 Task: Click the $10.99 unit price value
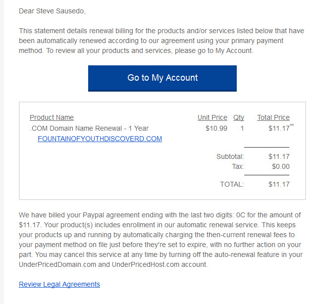click(x=216, y=128)
